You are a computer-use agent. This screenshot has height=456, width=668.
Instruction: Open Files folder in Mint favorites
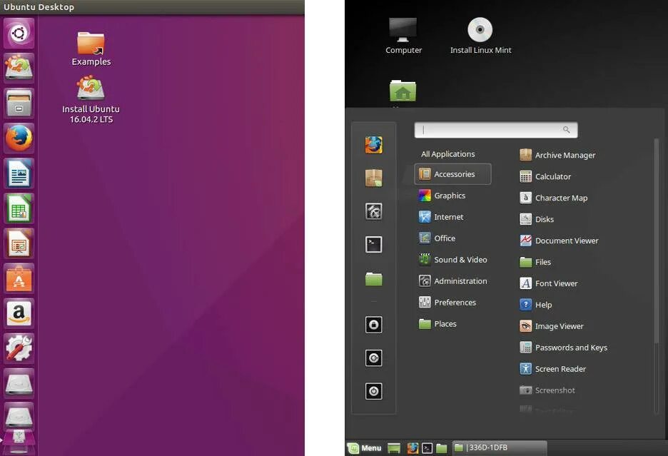(374, 279)
